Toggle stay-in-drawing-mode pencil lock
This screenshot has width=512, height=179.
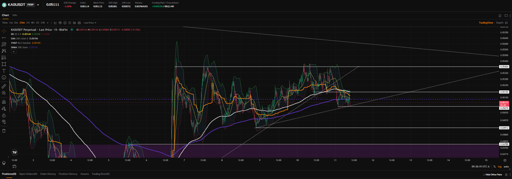tap(4, 109)
